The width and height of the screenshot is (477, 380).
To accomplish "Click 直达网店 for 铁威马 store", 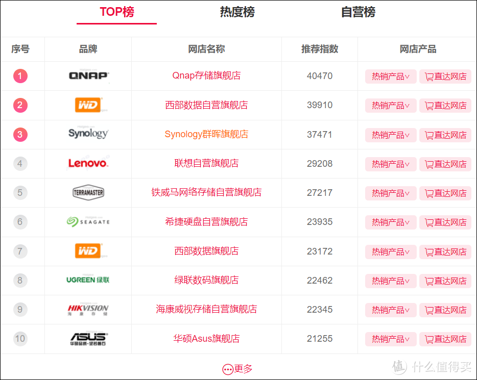I will tap(445, 193).
